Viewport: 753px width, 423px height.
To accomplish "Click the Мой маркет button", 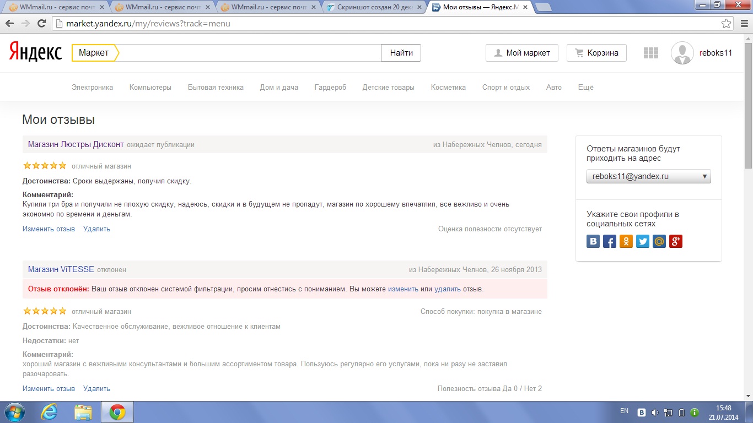I will pyautogui.click(x=522, y=53).
